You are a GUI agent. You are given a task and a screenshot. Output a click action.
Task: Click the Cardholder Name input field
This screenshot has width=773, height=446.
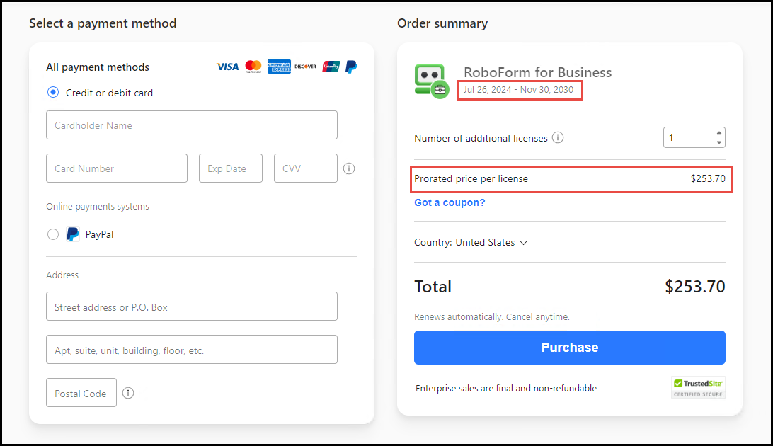click(191, 125)
